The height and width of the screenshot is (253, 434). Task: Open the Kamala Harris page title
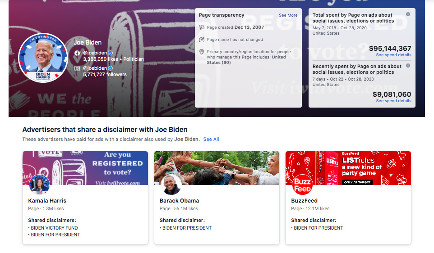(47, 201)
